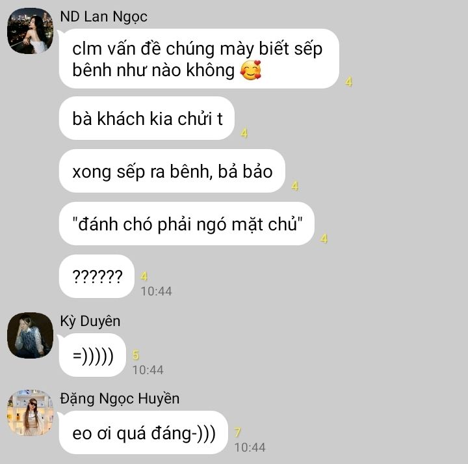Tap the sender name ND Lan Ngọc
The height and width of the screenshot is (464, 468).
pos(103,17)
